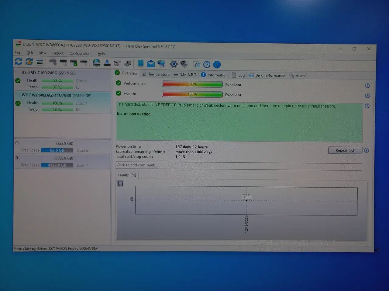Click the screenshot camera toolbar icon

(197, 65)
